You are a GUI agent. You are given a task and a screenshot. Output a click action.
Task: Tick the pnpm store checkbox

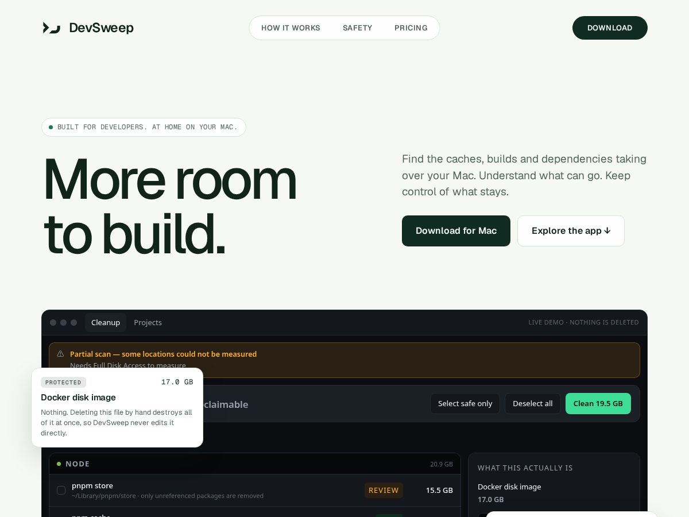61,490
